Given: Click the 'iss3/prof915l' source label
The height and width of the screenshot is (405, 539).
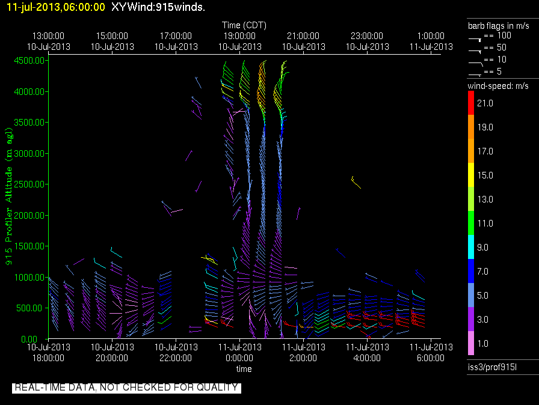Looking at the screenshot, I should [x=492, y=367].
